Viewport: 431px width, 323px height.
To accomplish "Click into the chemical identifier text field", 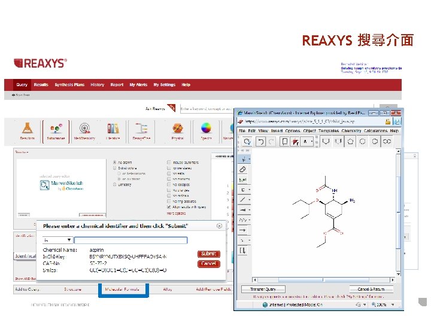I will (131, 240).
